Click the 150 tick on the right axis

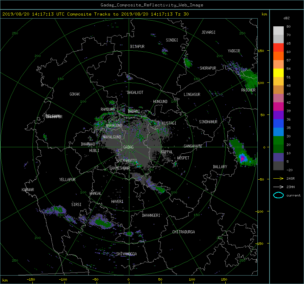[x=261, y=51]
